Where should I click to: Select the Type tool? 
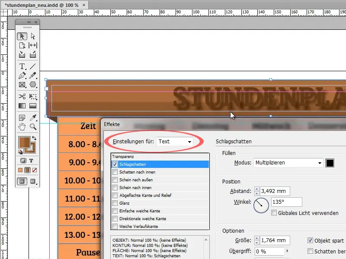22,66
